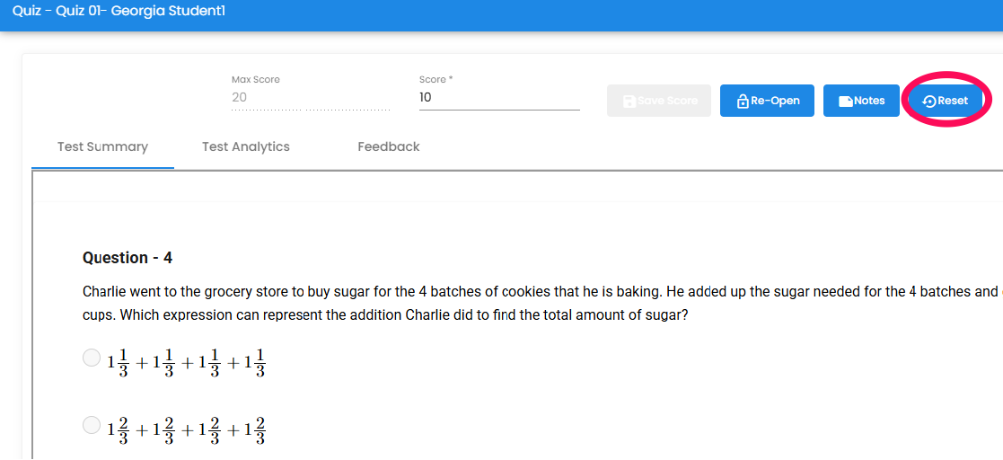1003x460 pixels.
Task: Re-Open the quiz for this student
Action: click(x=767, y=101)
